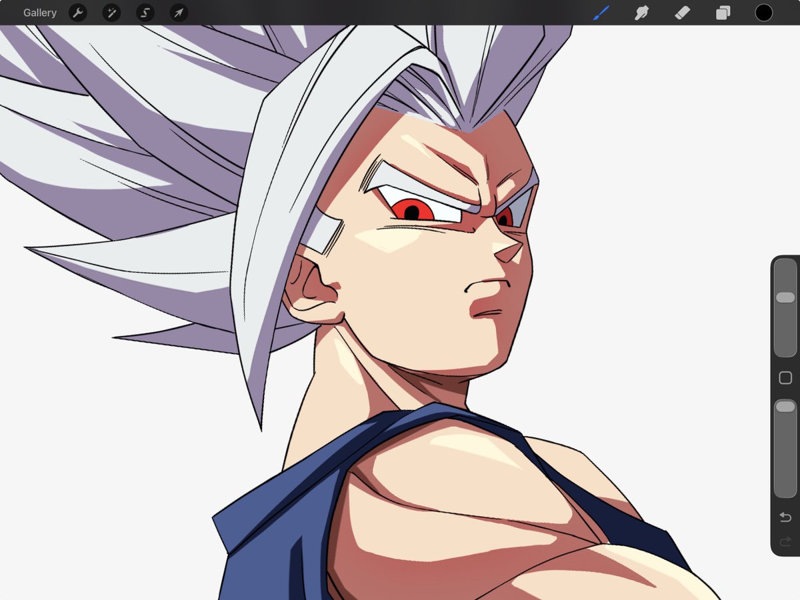Activate the Transform arrow tool
The image size is (800, 600).
(x=179, y=13)
